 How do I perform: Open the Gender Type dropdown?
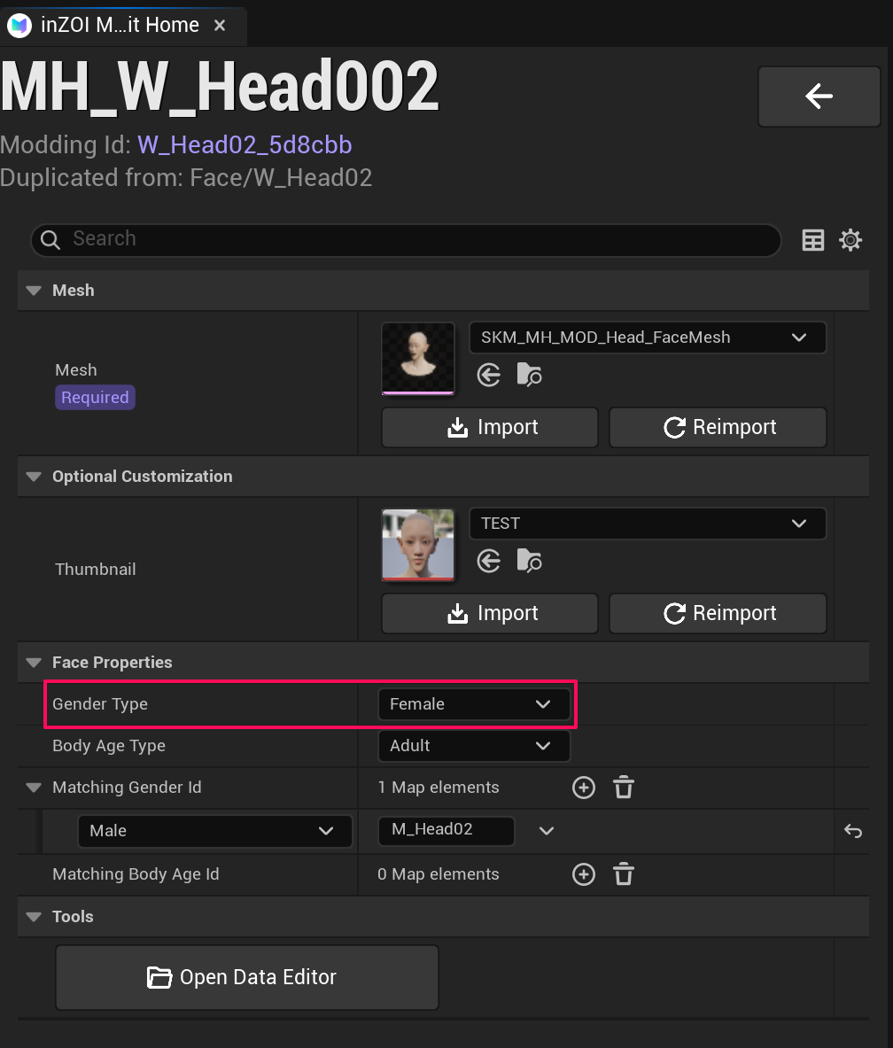(x=473, y=704)
